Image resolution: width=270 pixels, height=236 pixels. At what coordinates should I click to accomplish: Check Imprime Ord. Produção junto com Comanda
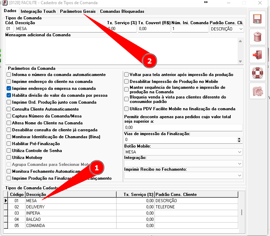9,102
